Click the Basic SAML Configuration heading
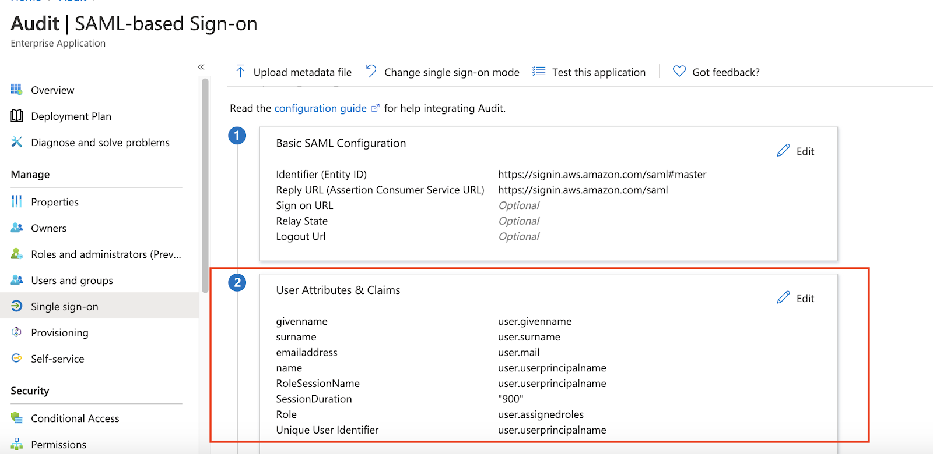This screenshot has height=454, width=933. pyautogui.click(x=341, y=143)
